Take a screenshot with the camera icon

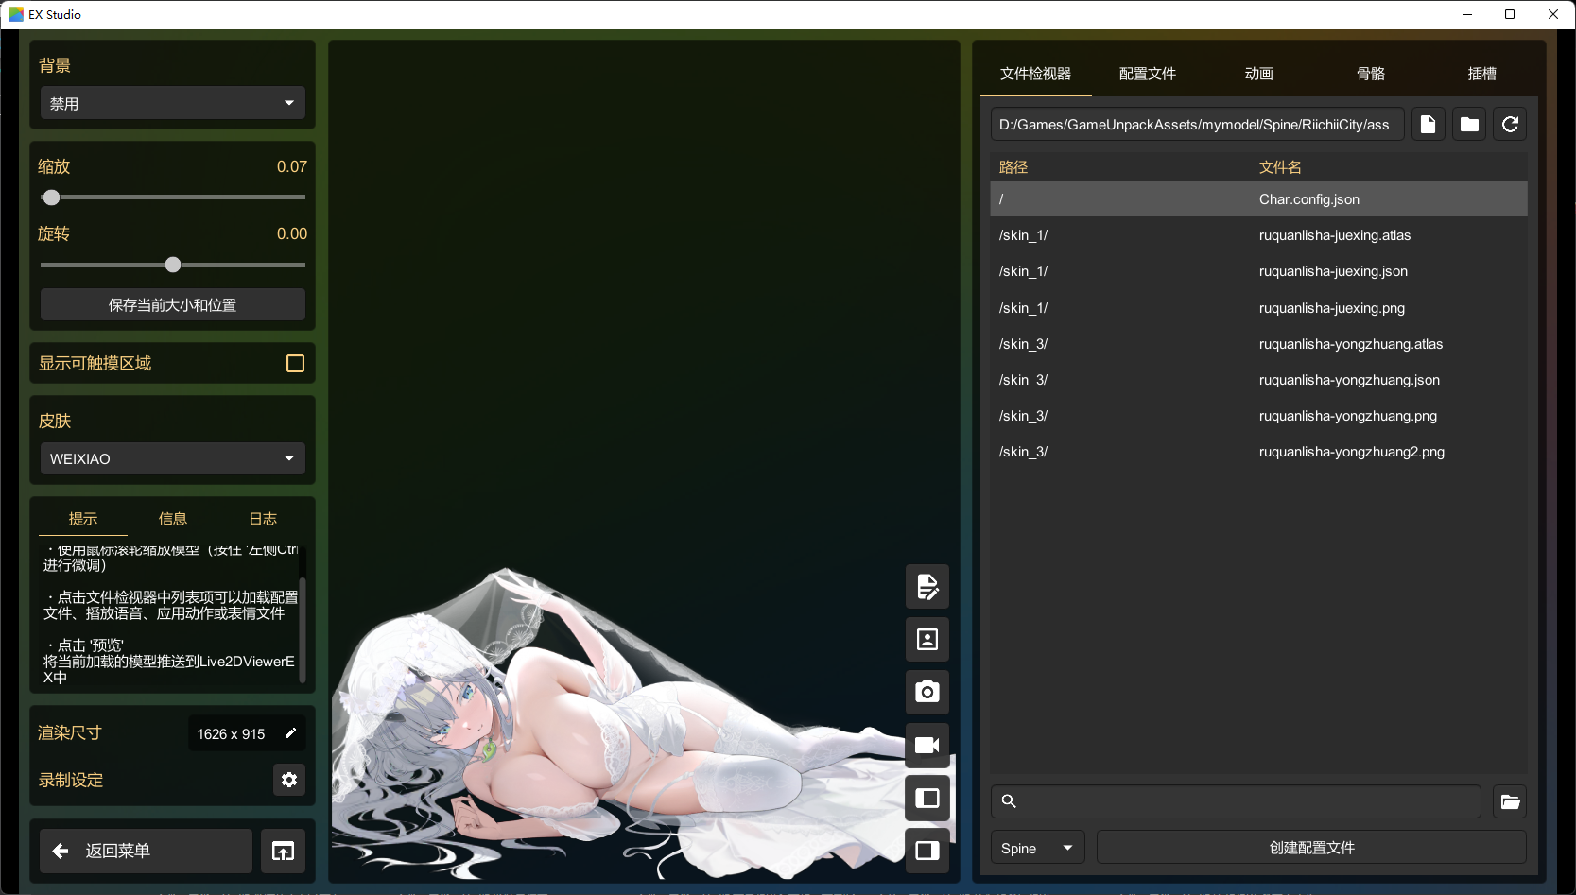click(x=927, y=692)
